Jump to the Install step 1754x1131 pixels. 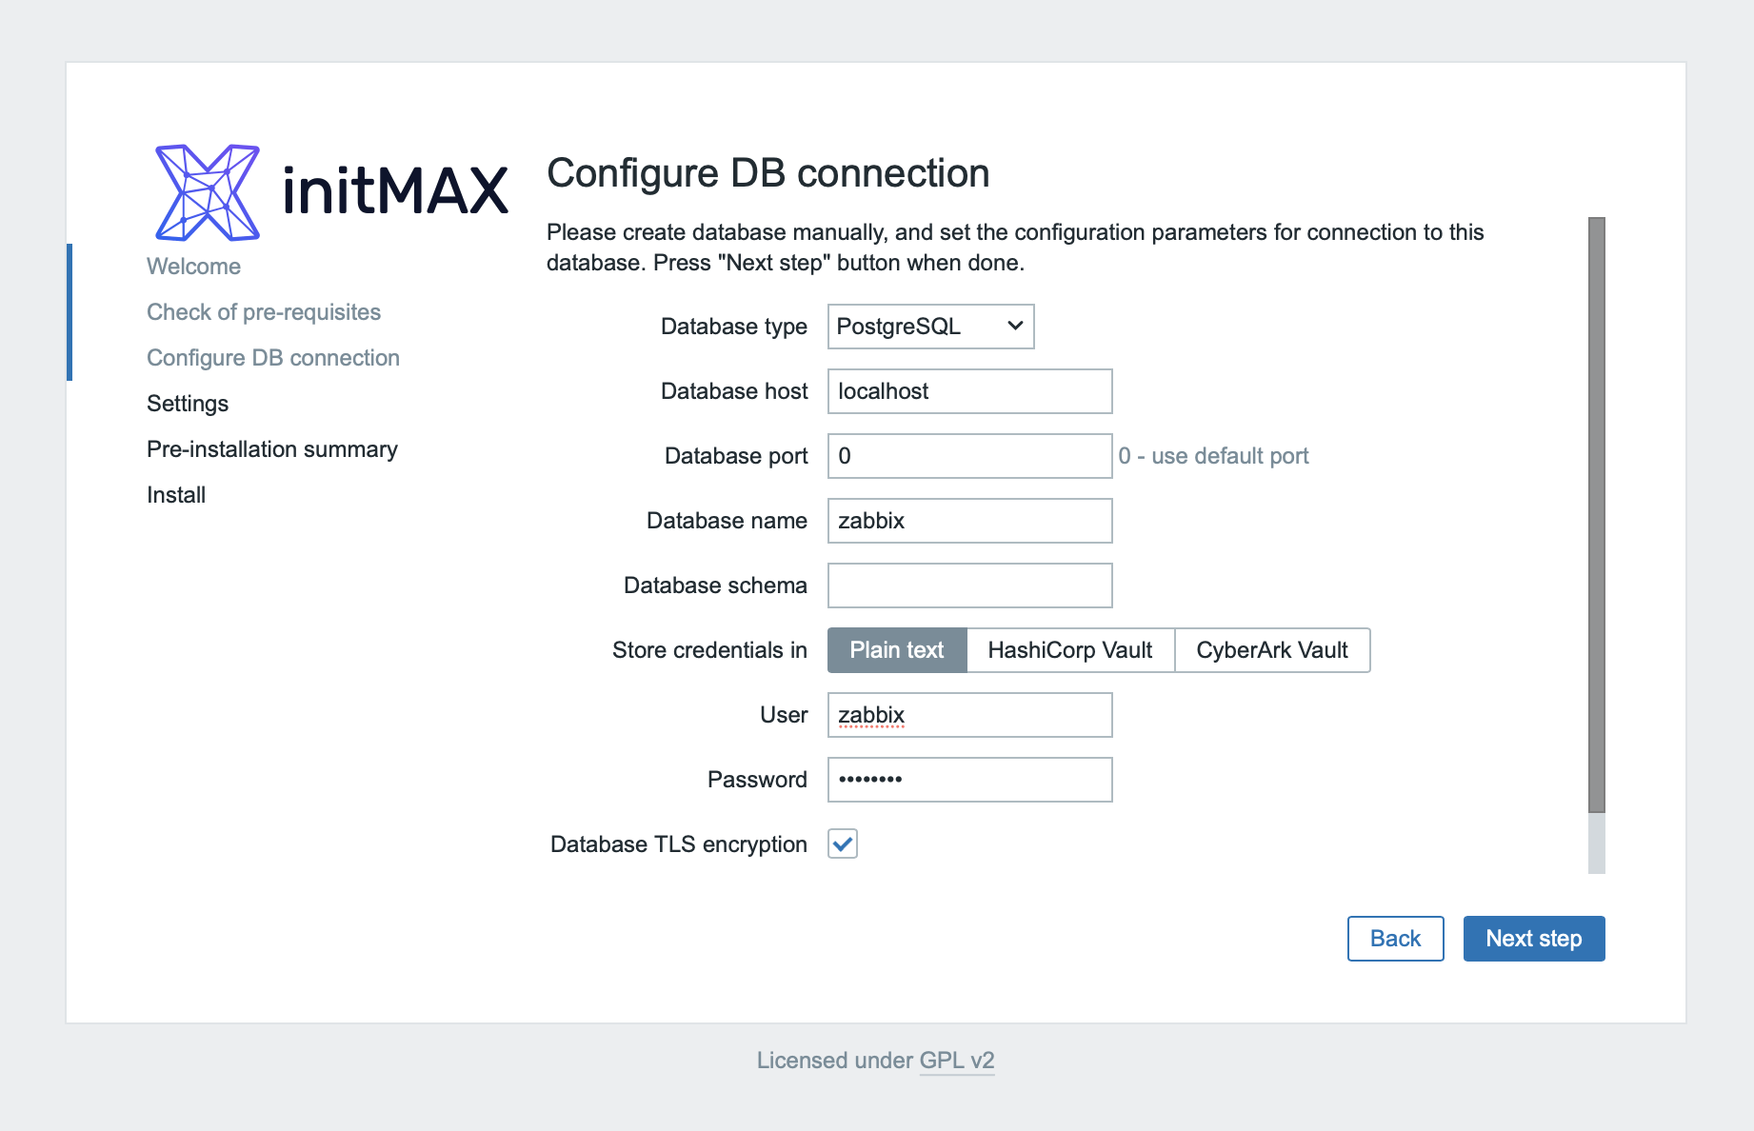click(x=175, y=494)
